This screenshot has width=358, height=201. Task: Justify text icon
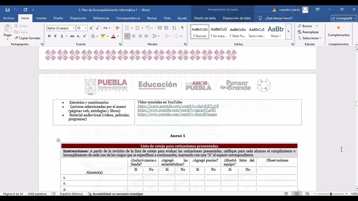(x=146, y=36)
